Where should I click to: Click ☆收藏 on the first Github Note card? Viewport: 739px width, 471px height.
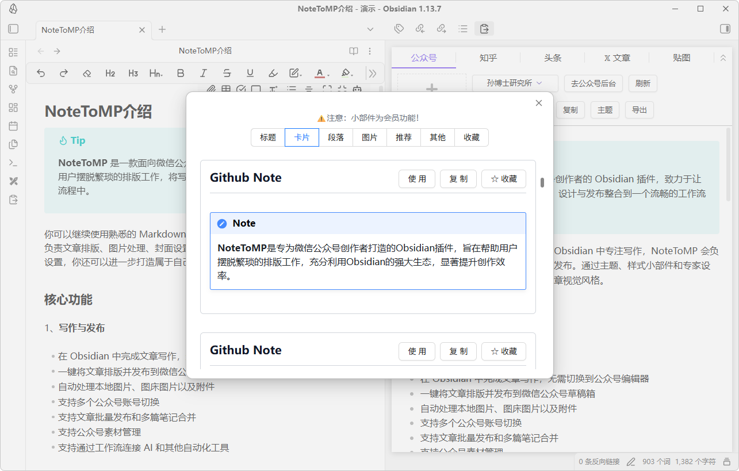point(504,179)
